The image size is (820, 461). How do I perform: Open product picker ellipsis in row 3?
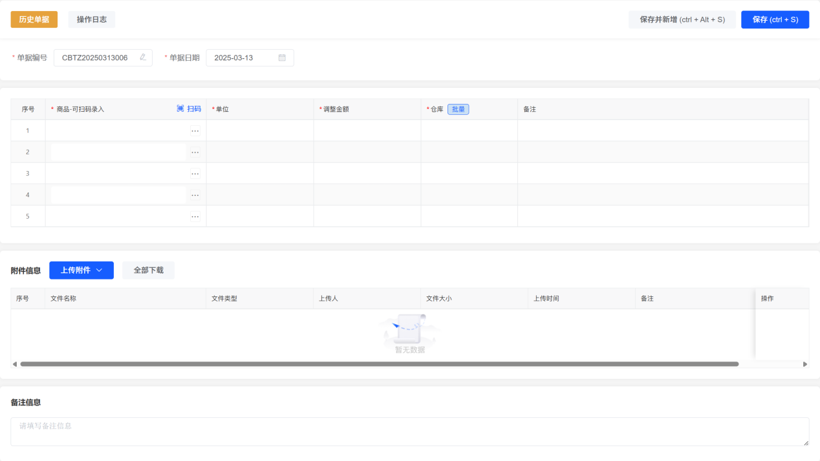tap(195, 174)
